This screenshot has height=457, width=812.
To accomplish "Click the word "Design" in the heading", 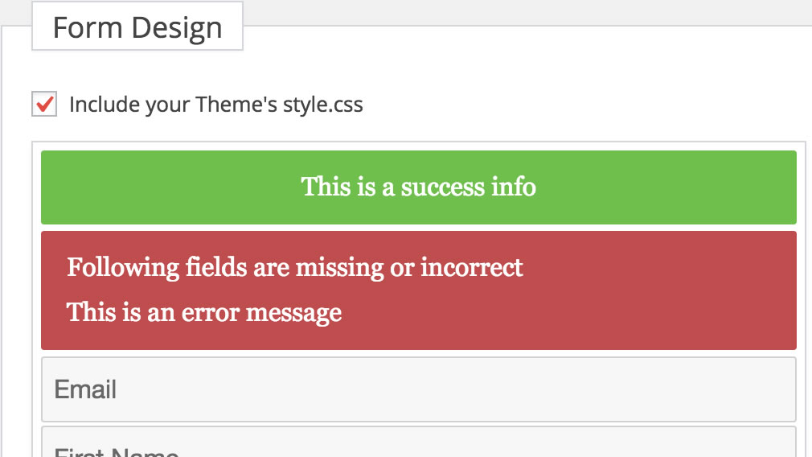I will [177, 28].
